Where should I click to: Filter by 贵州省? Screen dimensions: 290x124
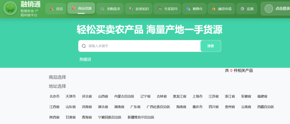(230, 107)
